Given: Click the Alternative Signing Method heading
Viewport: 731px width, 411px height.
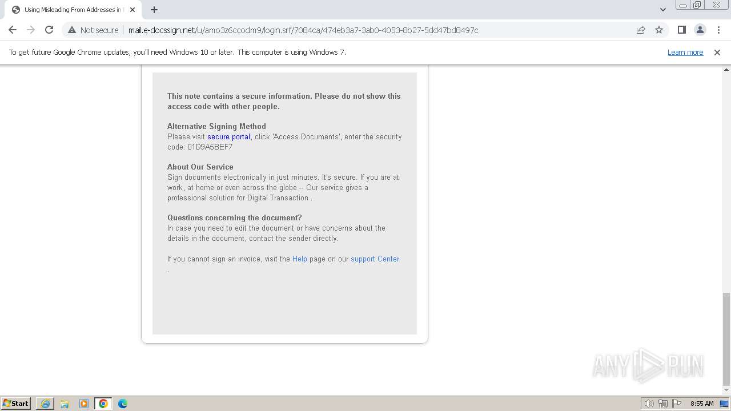Looking at the screenshot, I should point(216,126).
